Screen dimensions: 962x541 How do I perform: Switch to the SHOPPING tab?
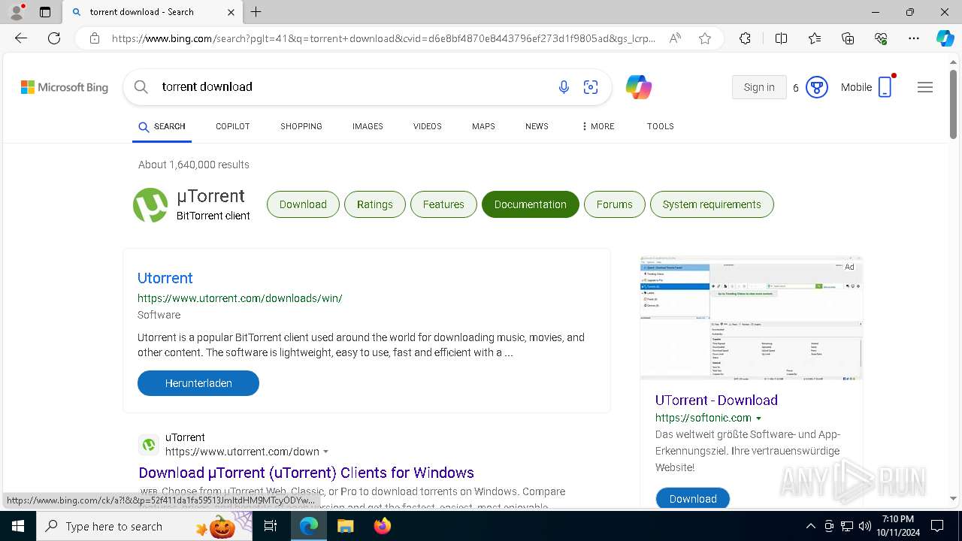coord(301,126)
